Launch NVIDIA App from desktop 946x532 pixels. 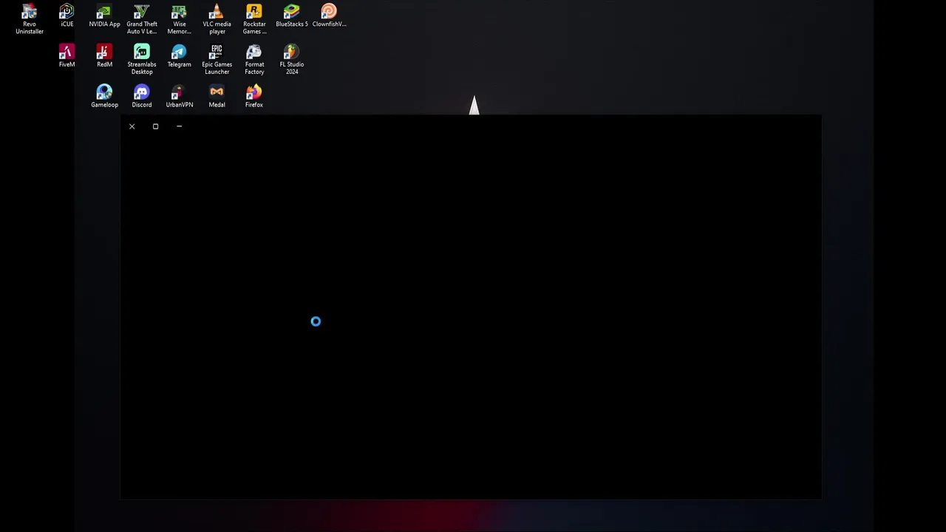[x=104, y=16]
